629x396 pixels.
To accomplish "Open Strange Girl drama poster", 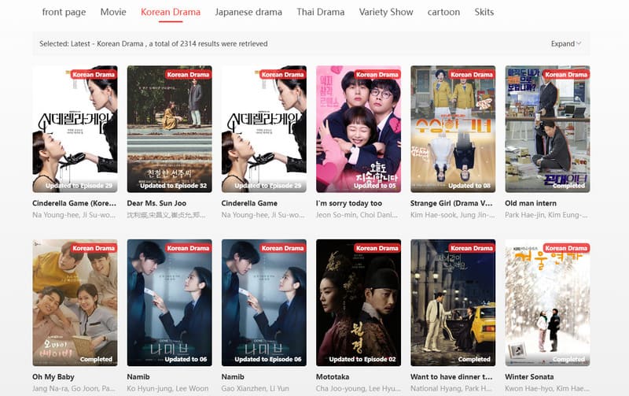I will [x=453, y=129].
